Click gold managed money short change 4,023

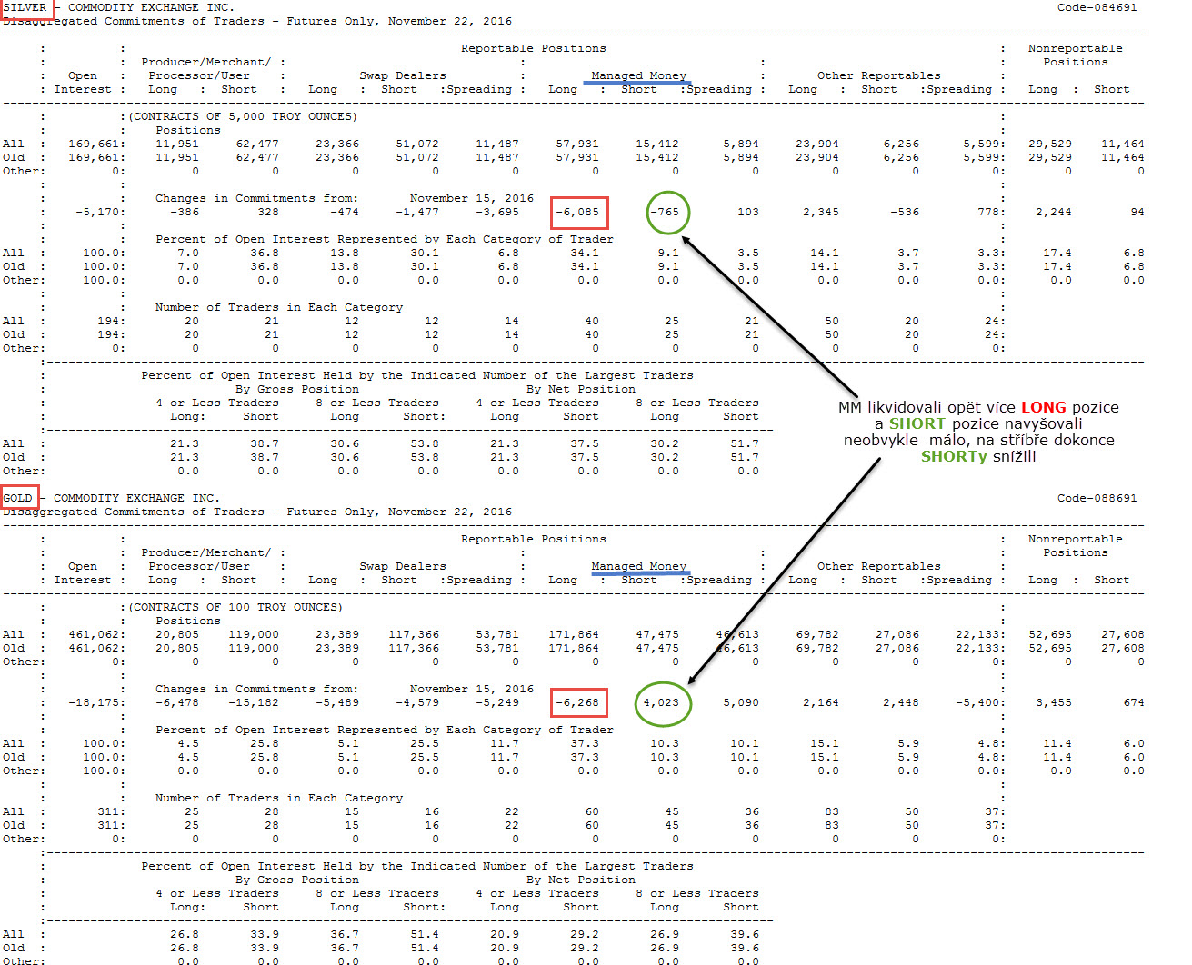pyautogui.click(x=661, y=702)
